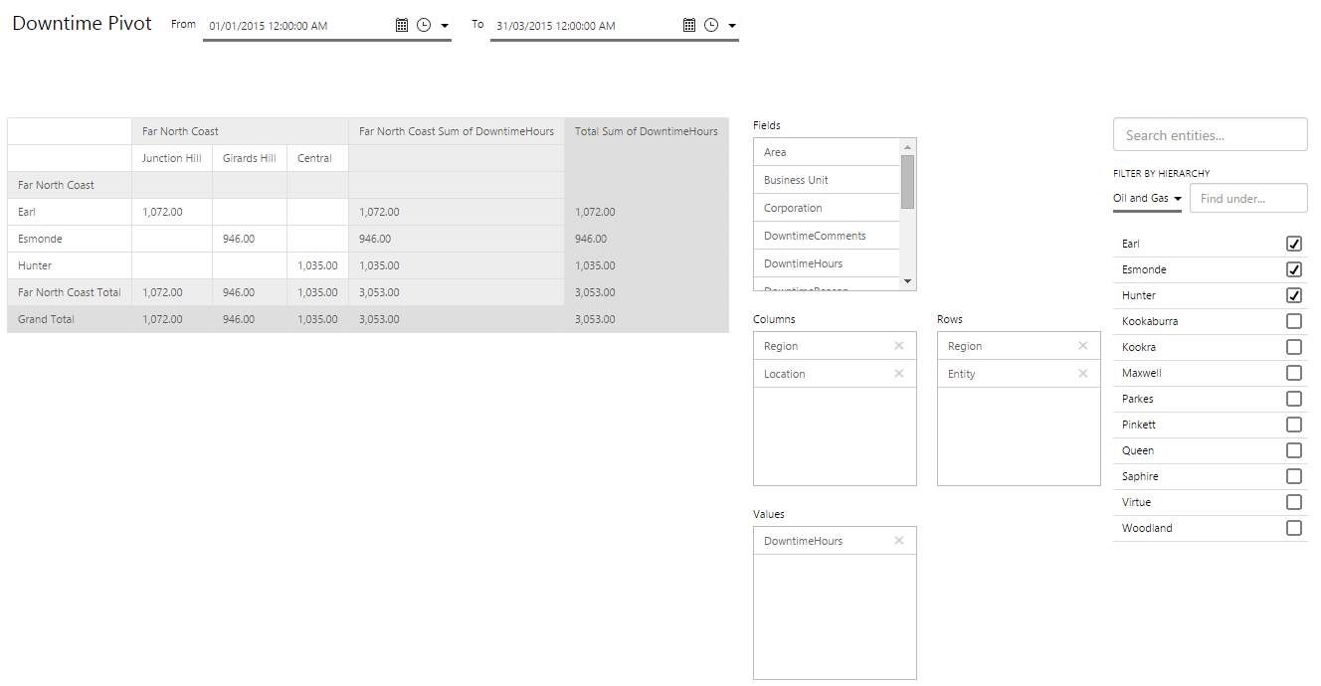The width and height of the screenshot is (1321, 686).
Task: Open the To time clock picker
Action: coord(711,26)
